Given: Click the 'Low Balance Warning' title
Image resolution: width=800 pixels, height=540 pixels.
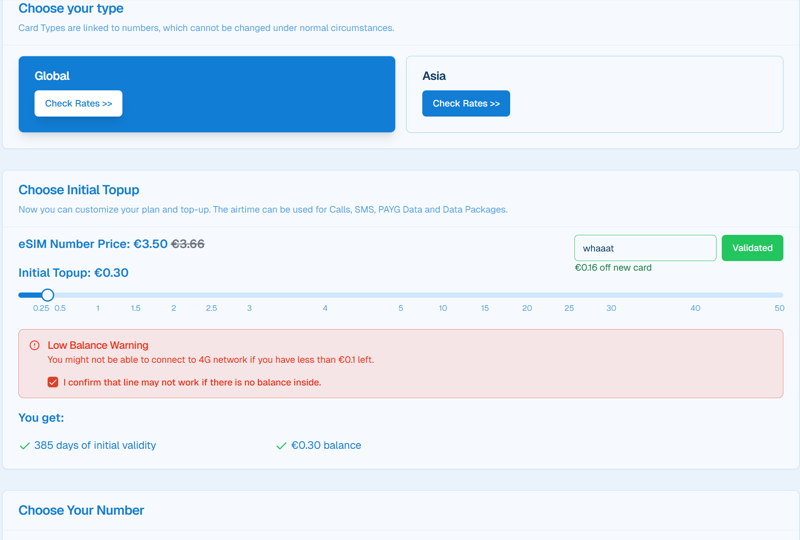Looking at the screenshot, I should pos(98,345).
